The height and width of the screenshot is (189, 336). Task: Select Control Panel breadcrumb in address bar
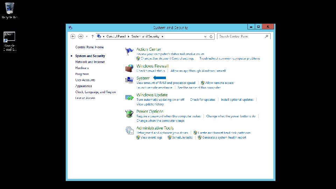pyautogui.click(x=116, y=36)
